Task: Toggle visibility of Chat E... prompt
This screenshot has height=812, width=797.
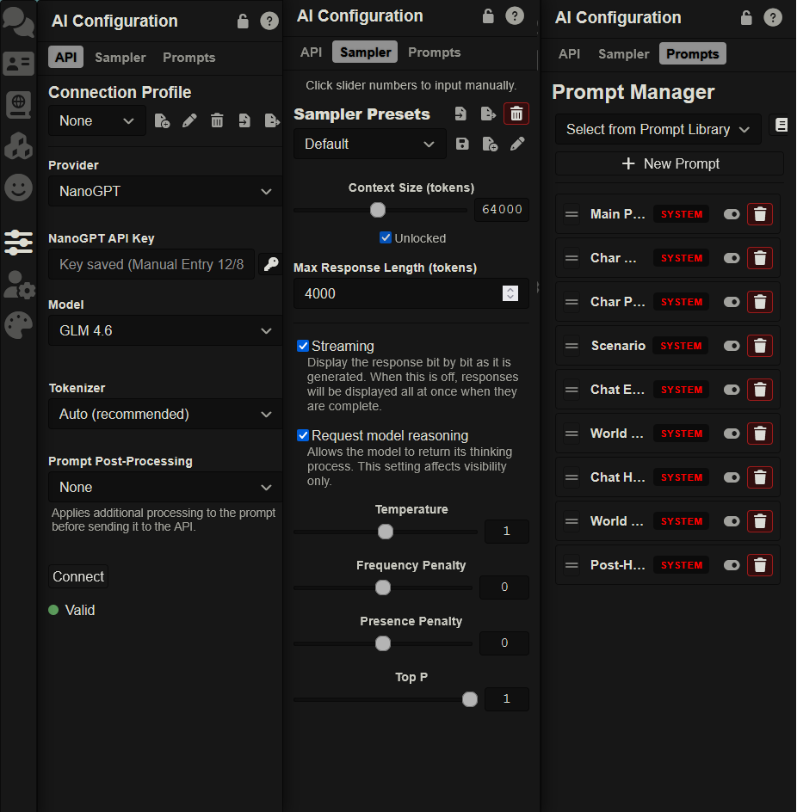Action: 732,390
